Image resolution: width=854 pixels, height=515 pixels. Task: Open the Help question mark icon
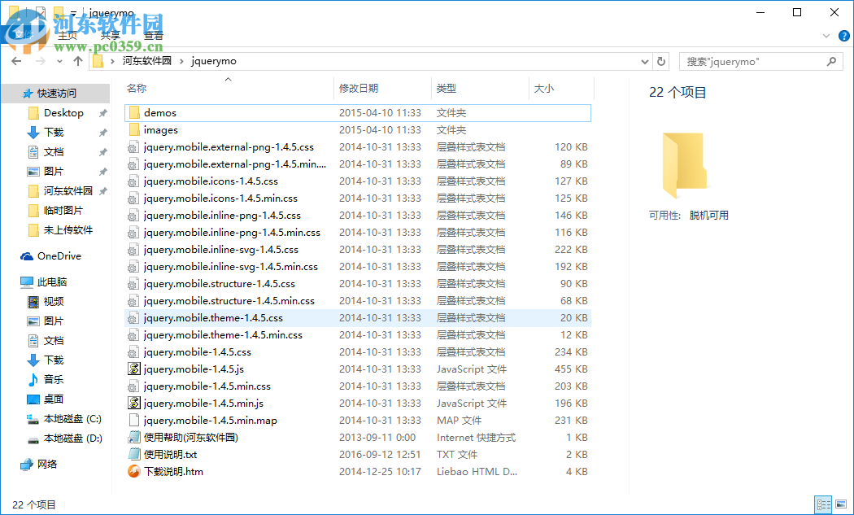point(843,36)
